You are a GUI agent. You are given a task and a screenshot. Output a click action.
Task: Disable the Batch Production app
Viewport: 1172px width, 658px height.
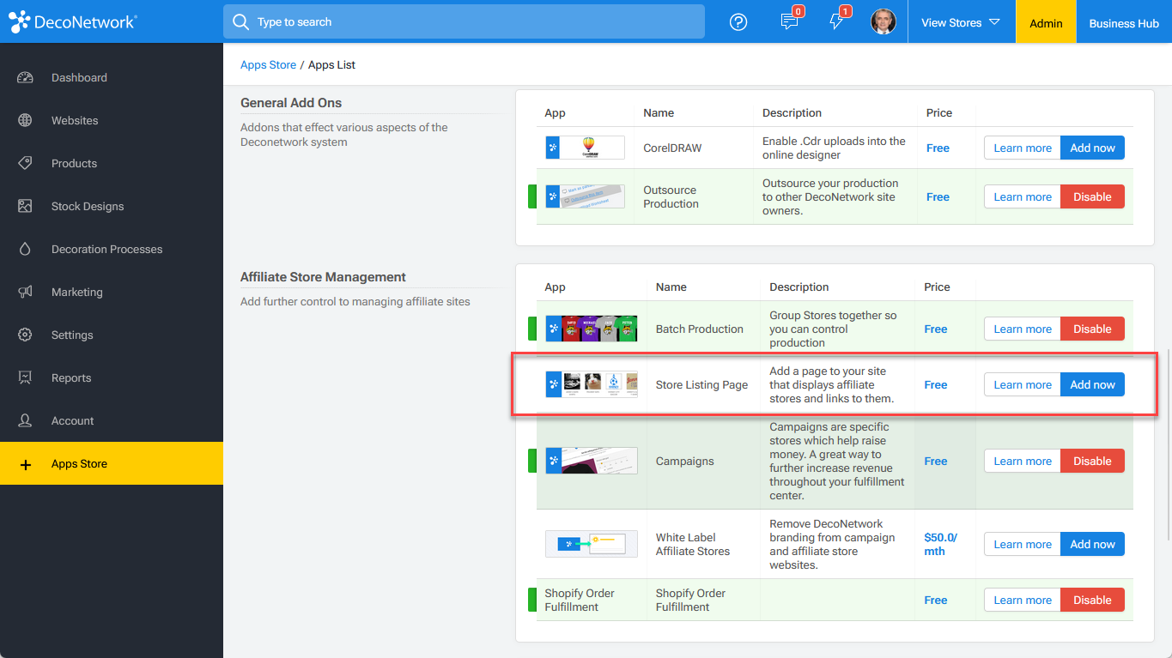[x=1092, y=329]
